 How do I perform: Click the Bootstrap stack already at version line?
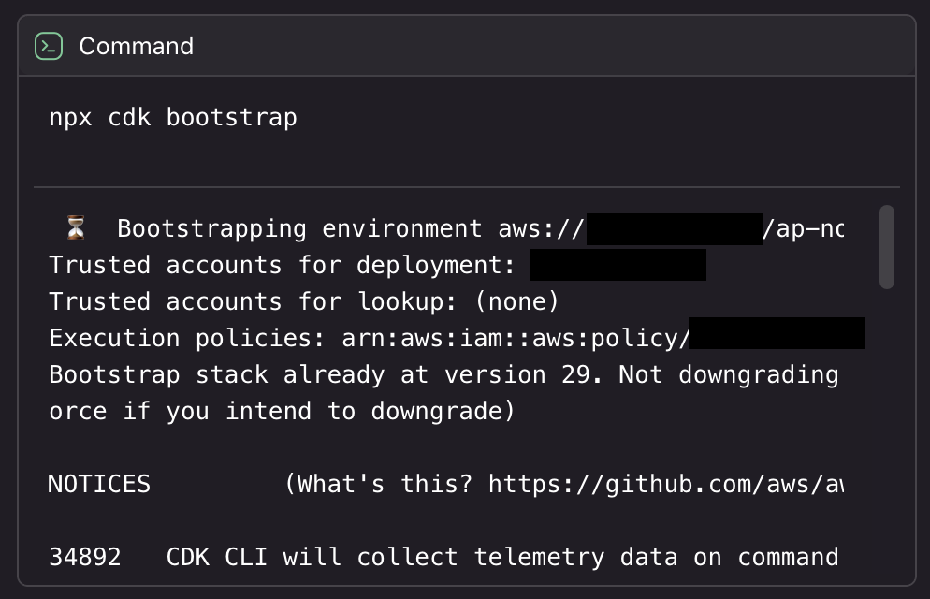[443, 375]
